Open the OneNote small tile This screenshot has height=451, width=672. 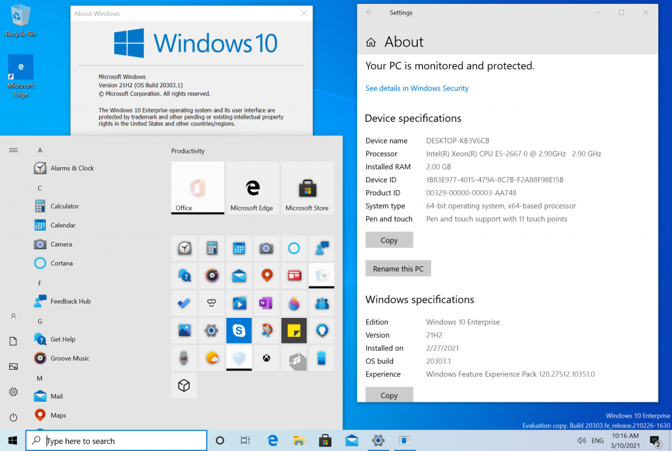pyautogui.click(x=266, y=303)
